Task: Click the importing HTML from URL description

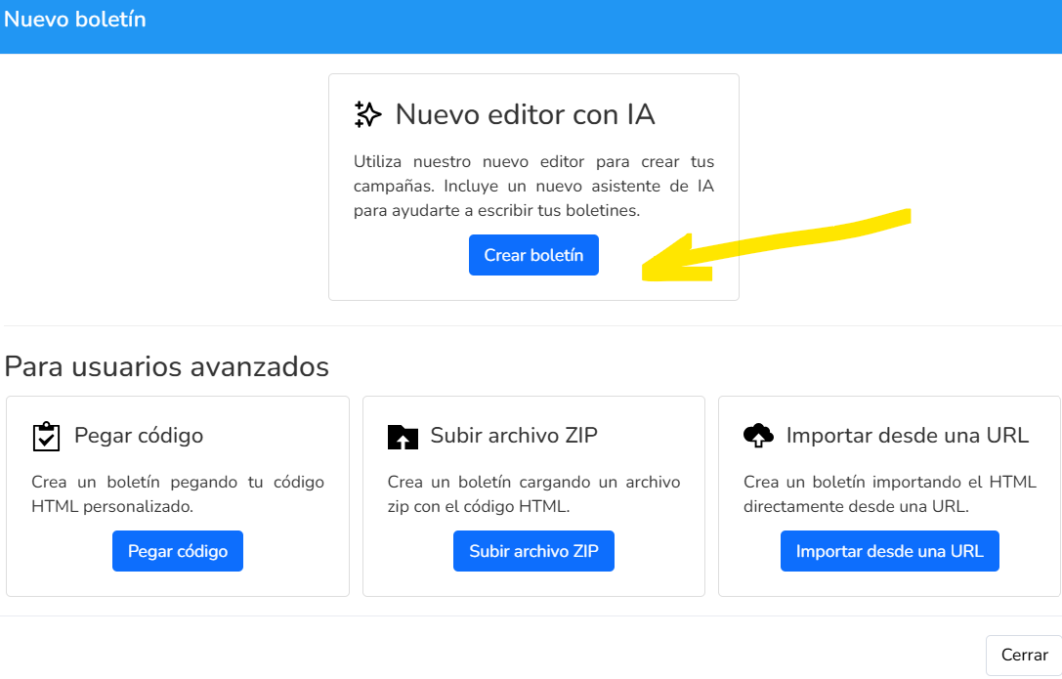Action: click(x=890, y=494)
